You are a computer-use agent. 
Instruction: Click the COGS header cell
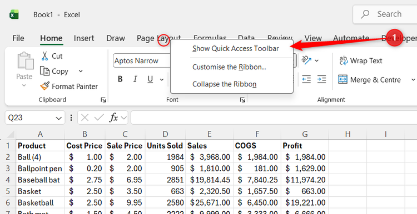[x=257, y=146]
